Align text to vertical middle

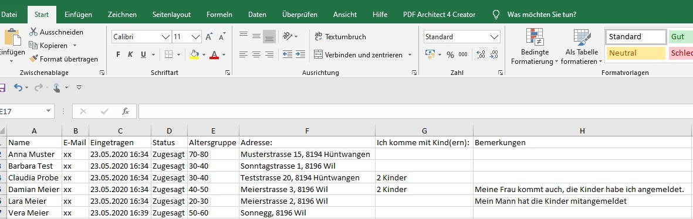pyautogui.click(x=256, y=36)
